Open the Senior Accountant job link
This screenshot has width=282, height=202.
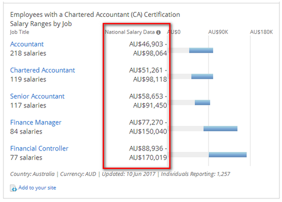pos(37,96)
